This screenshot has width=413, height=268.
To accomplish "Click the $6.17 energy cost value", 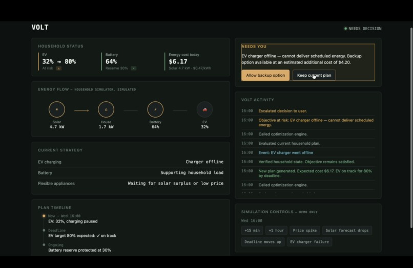I will pyautogui.click(x=178, y=61).
